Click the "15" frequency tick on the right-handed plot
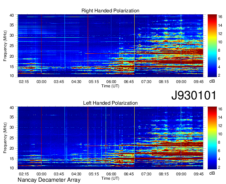This screenshot has height=184, width=226. pos(12,67)
